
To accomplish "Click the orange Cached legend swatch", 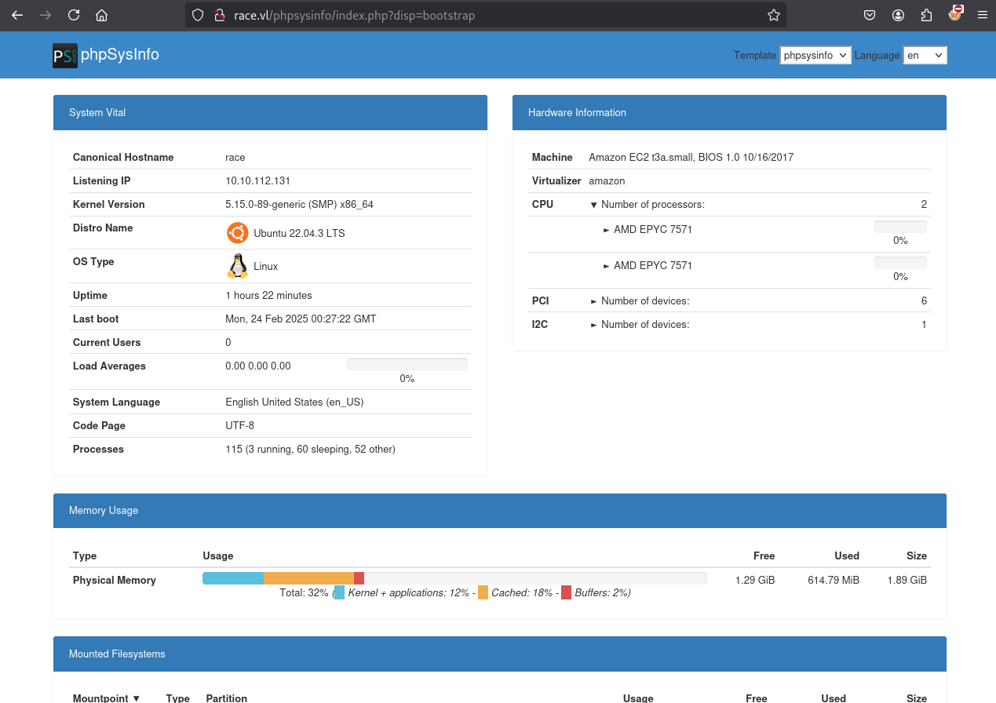I will [x=483, y=593].
